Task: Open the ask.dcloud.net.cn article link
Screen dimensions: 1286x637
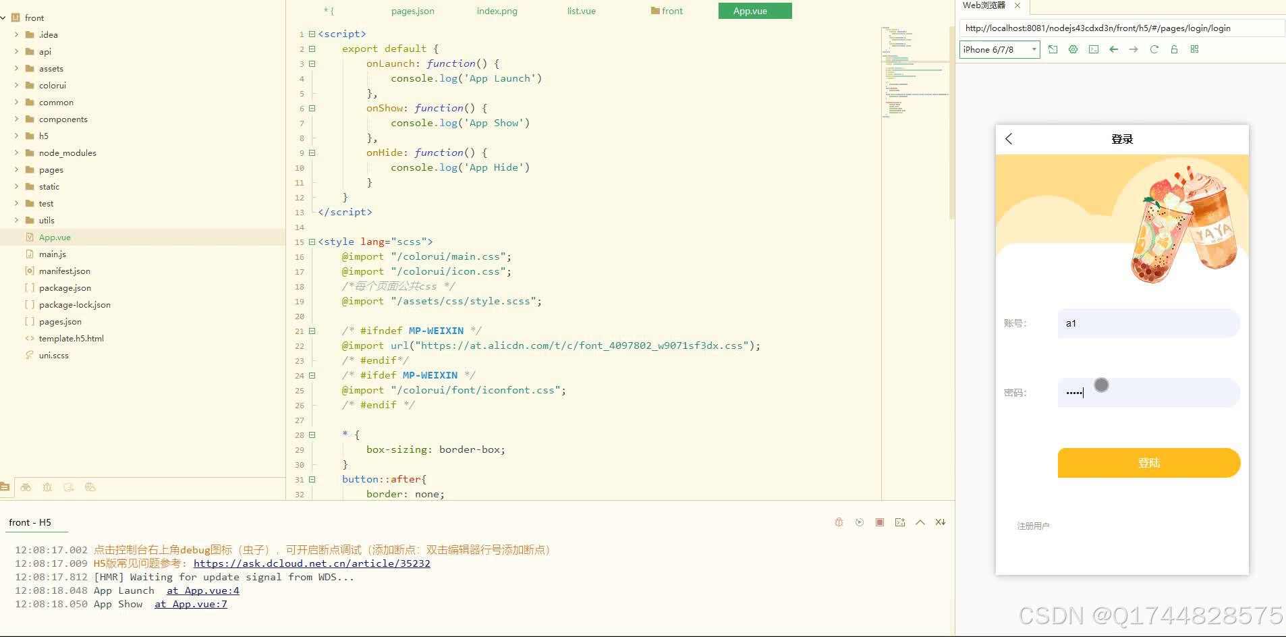Action: 312,563
